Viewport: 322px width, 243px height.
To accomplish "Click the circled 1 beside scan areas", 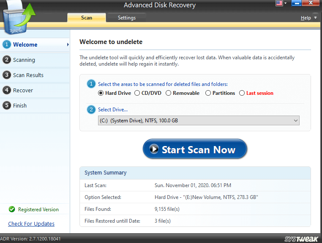I will pos(91,84).
